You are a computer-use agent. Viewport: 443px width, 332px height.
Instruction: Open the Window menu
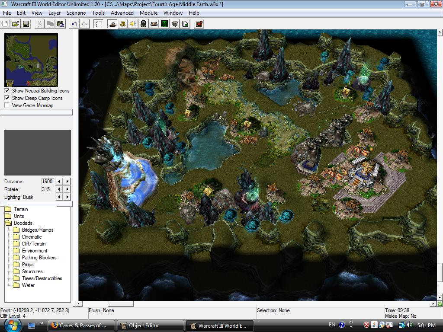coord(173,13)
